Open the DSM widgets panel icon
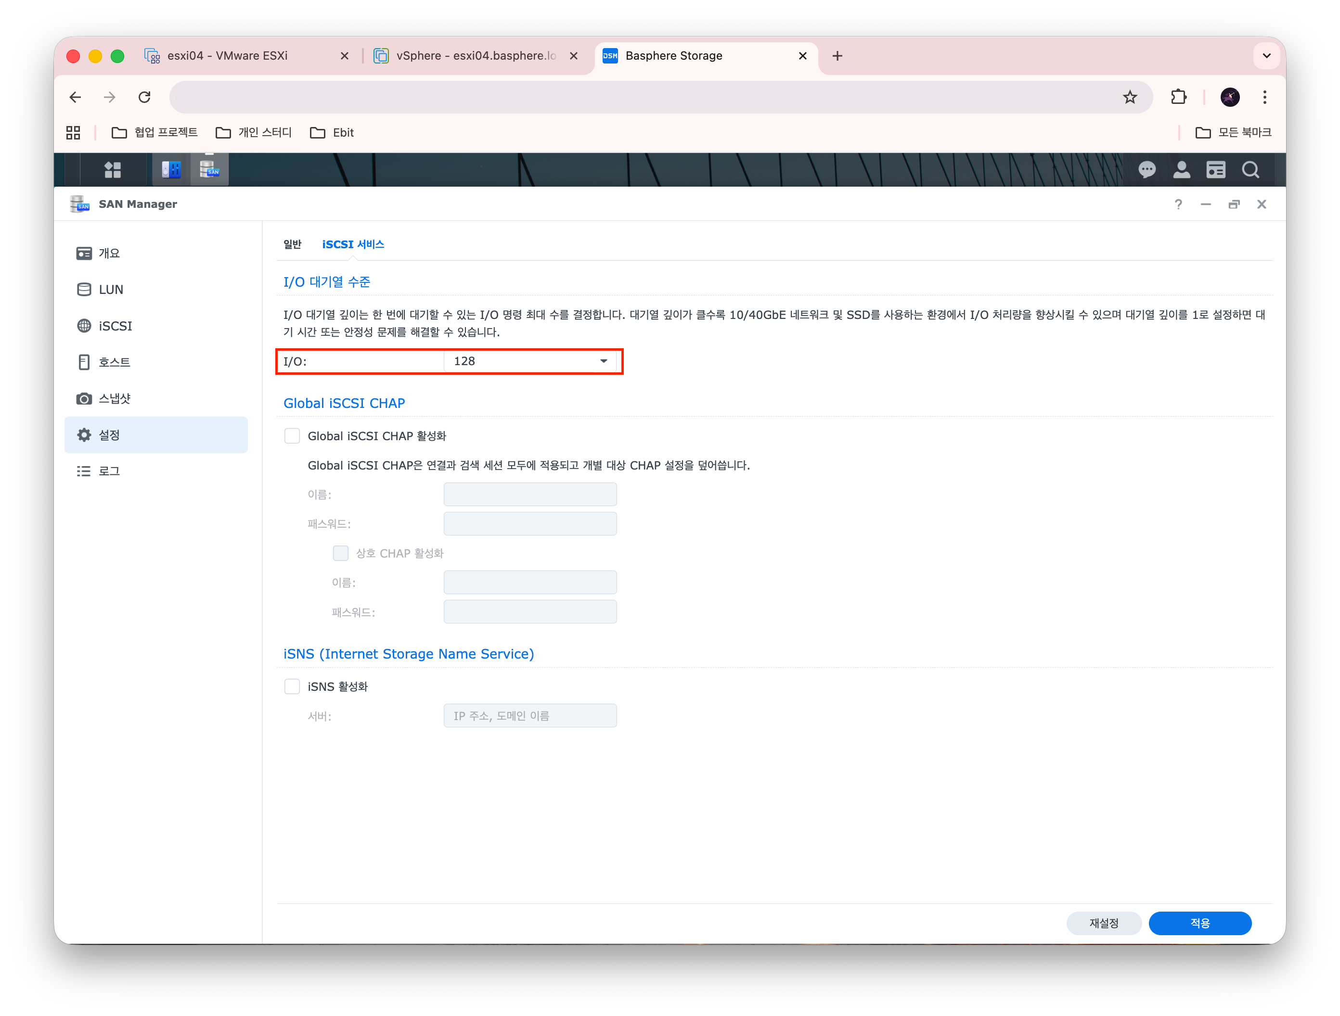Screen dimensions: 1340x1016 [x=1216, y=169]
